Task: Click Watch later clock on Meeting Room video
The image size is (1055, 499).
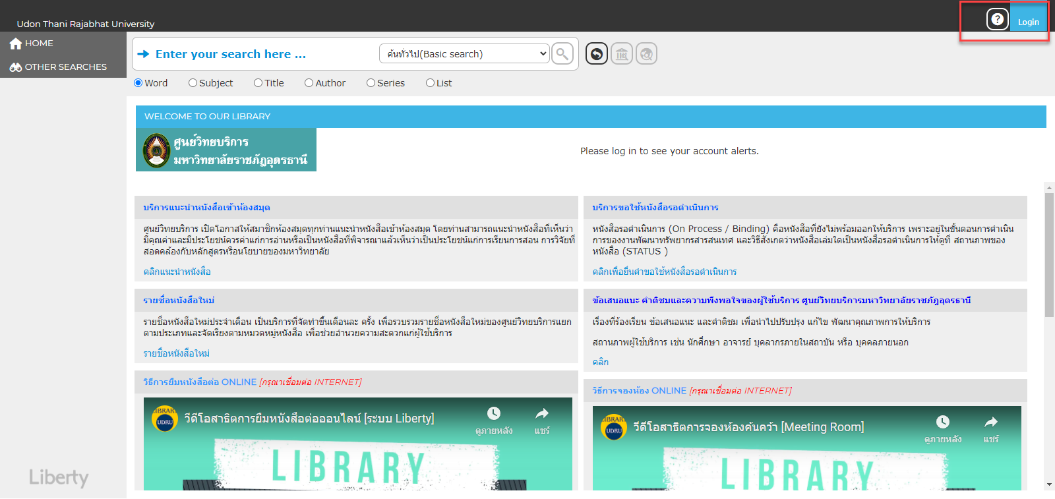Action: click(943, 422)
